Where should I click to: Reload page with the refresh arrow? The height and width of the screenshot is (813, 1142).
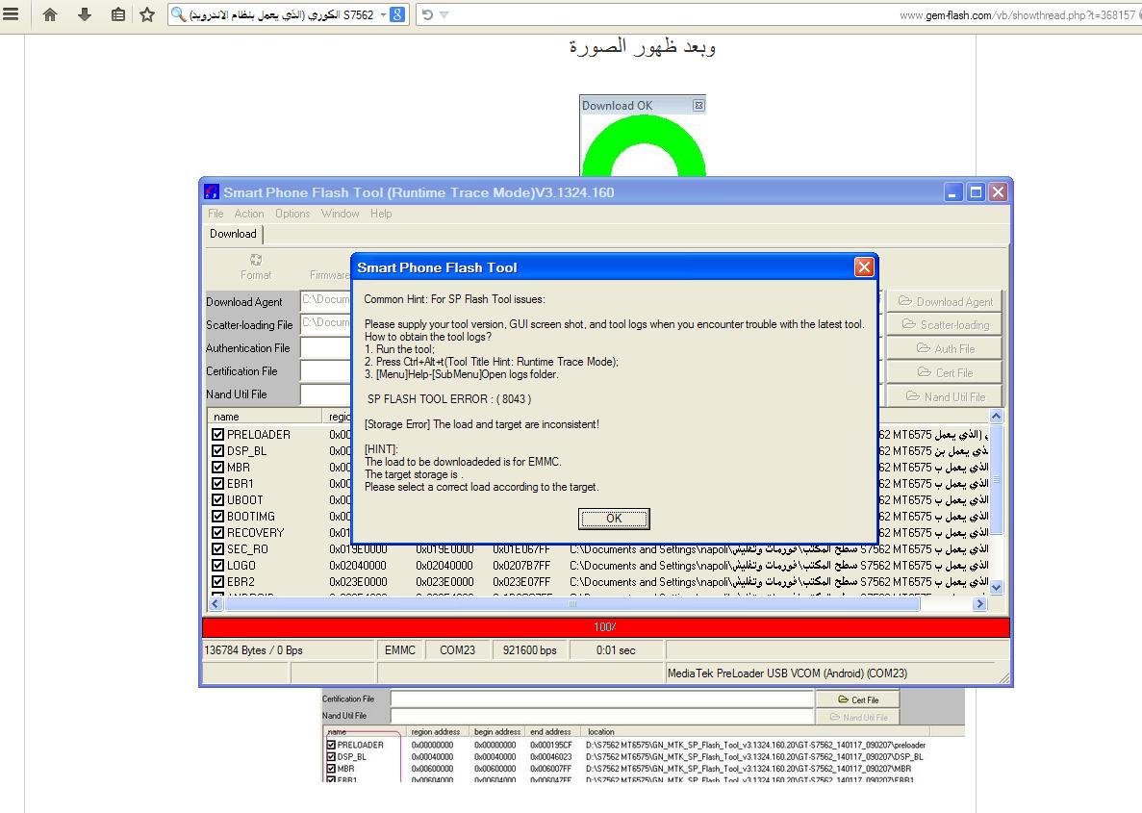click(x=427, y=14)
